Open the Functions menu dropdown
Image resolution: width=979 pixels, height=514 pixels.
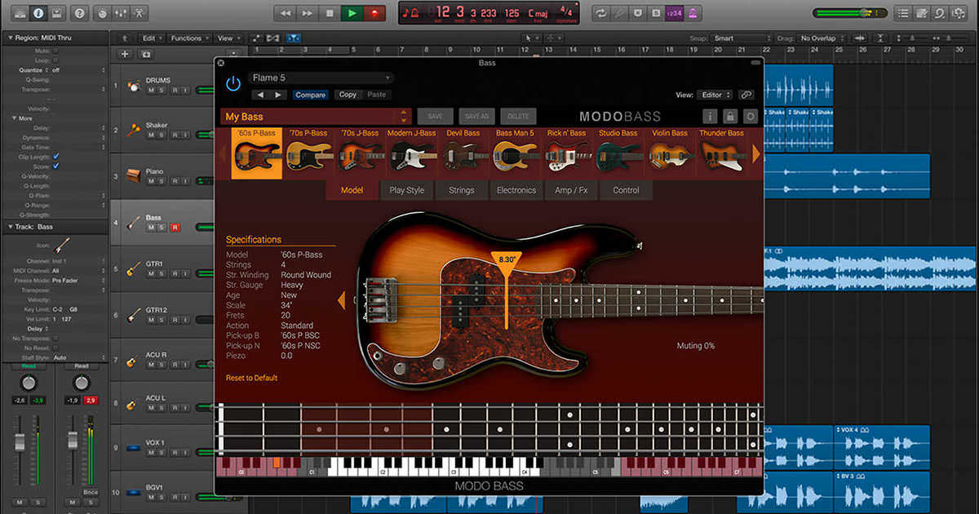[189, 38]
